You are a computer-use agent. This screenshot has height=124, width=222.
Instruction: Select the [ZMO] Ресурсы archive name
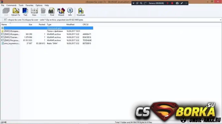12,40
